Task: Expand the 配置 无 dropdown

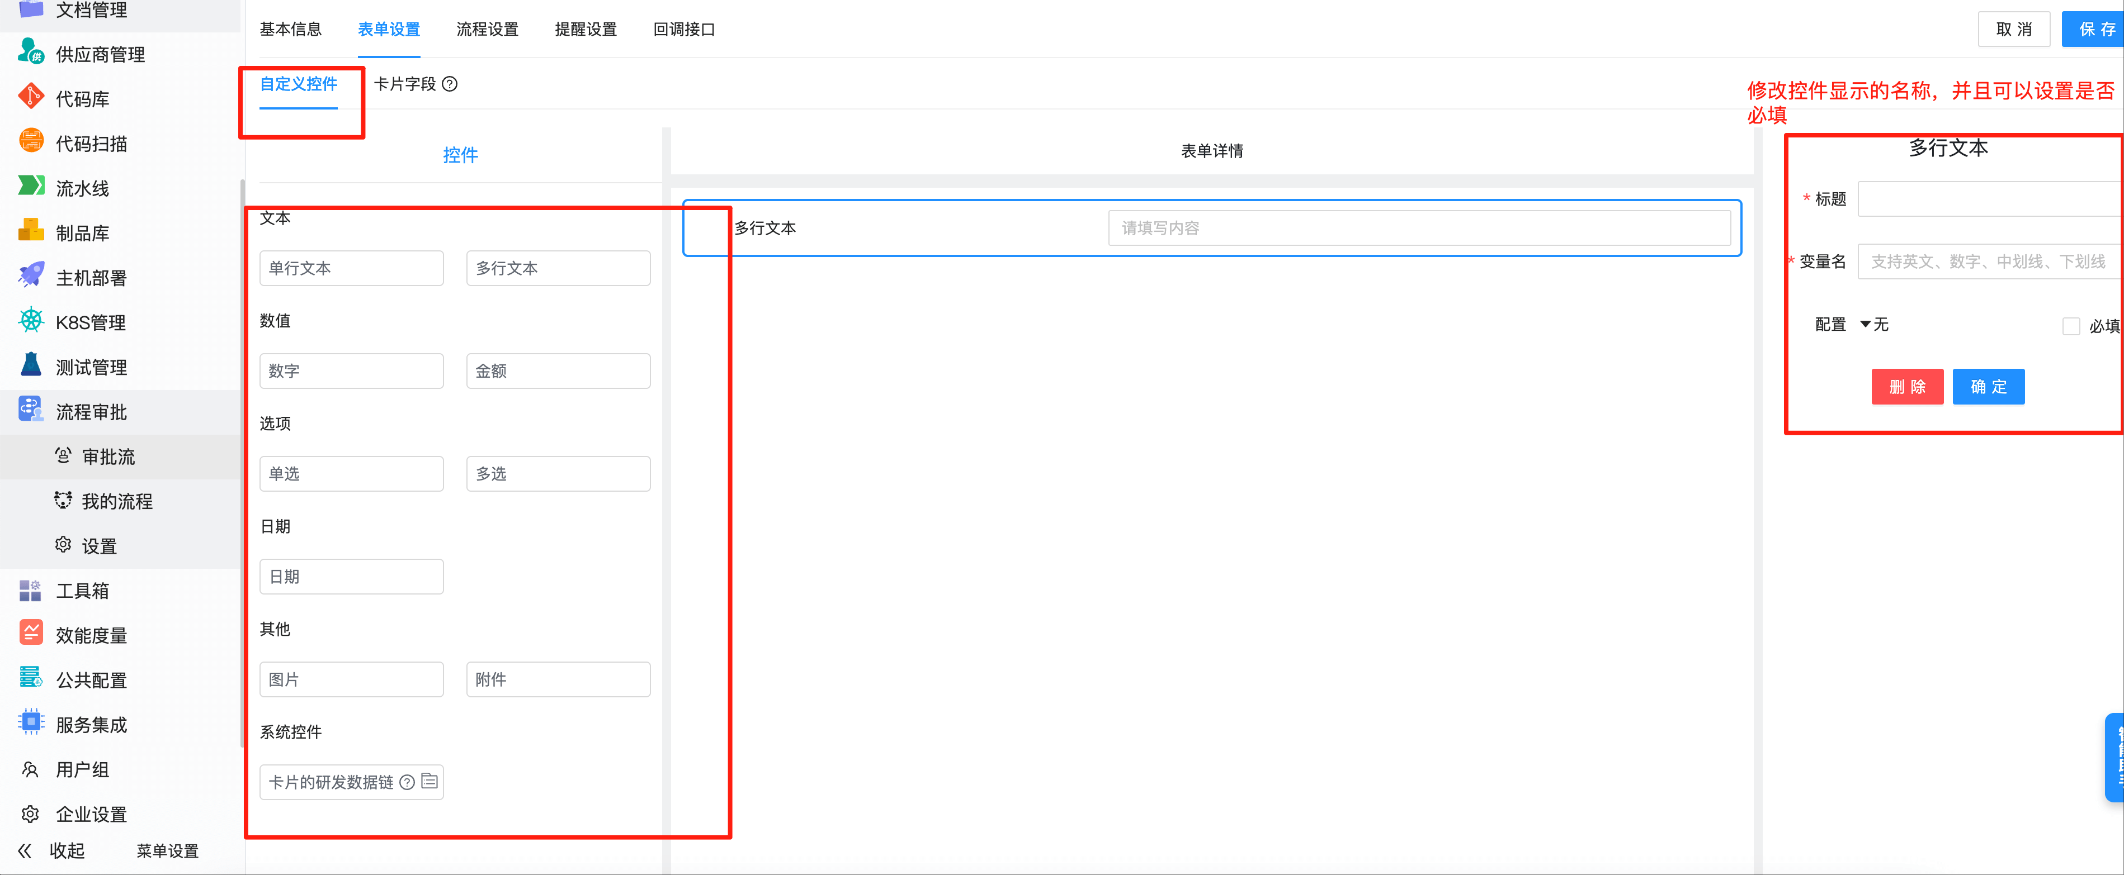Action: pyautogui.click(x=1873, y=325)
